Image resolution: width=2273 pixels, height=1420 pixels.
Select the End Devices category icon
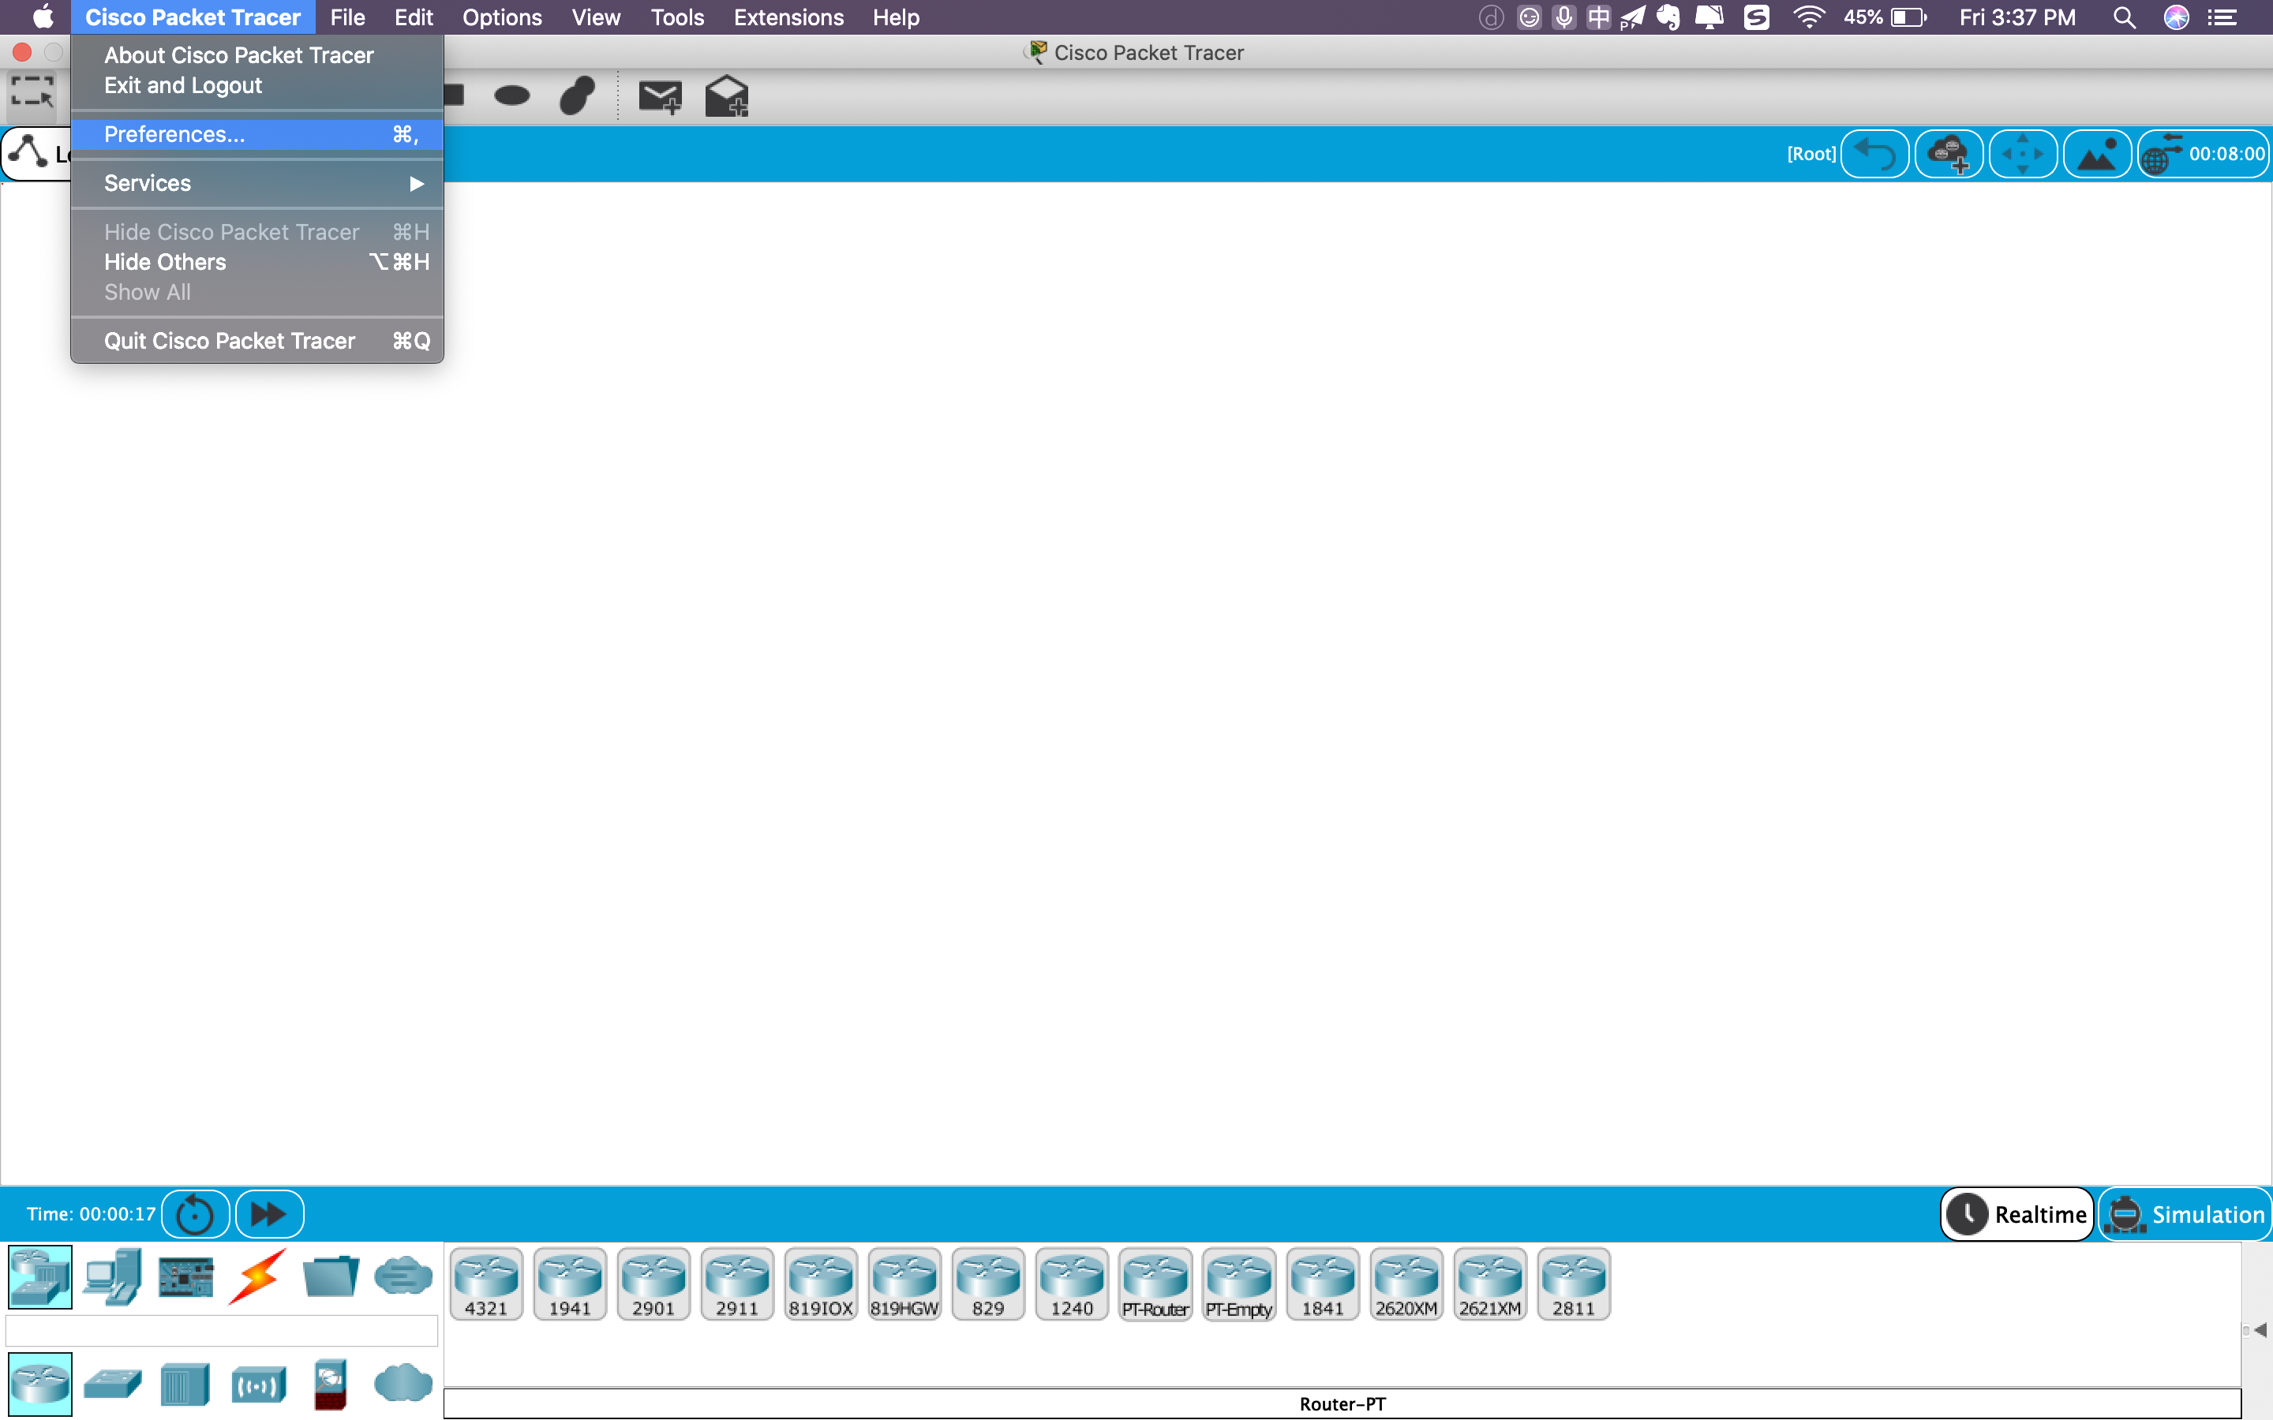(x=113, y=1276)
